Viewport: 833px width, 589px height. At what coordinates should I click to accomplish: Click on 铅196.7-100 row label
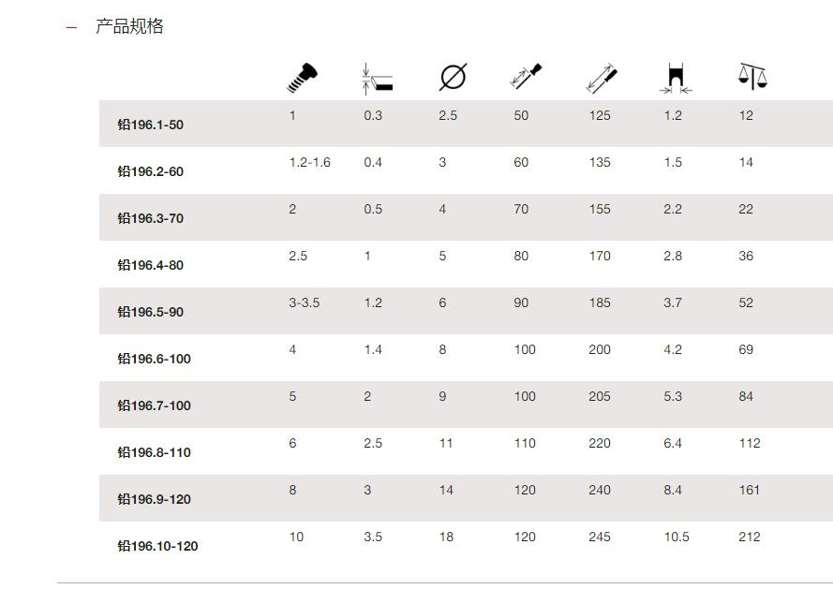154,405
